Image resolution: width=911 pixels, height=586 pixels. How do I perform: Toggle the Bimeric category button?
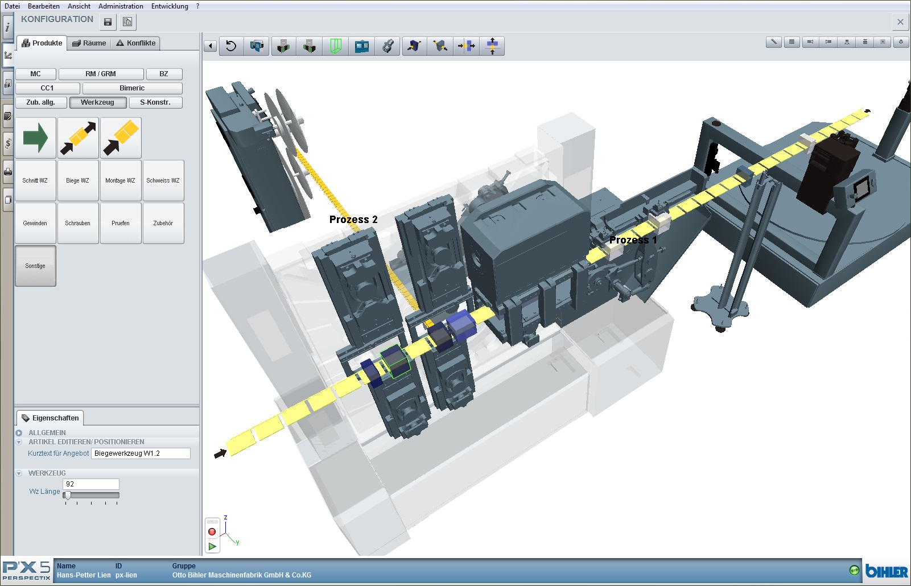pyautogui.click(x=132, y=88)
